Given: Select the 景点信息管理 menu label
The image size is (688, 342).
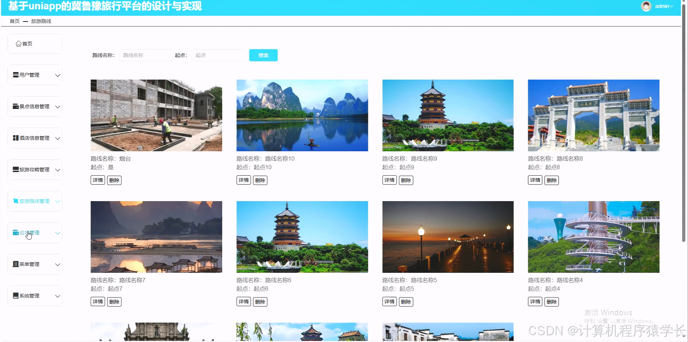Looking at the screenshot, I should [x=34, y=106].
